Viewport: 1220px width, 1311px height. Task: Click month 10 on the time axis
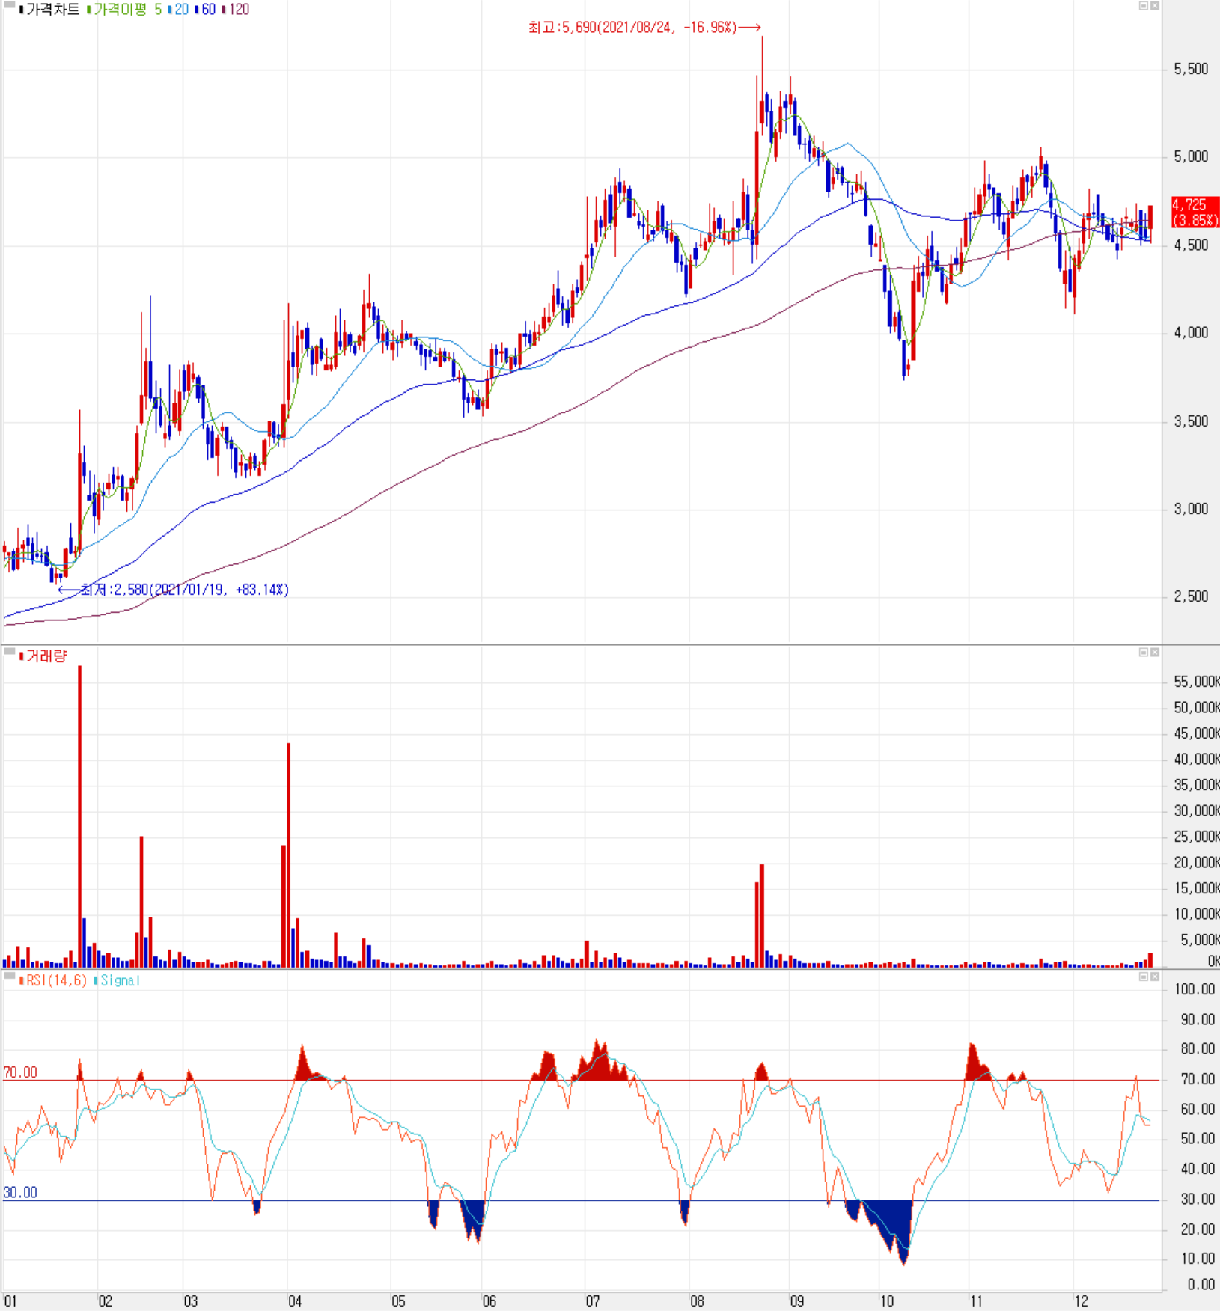tap(886, 1301)
